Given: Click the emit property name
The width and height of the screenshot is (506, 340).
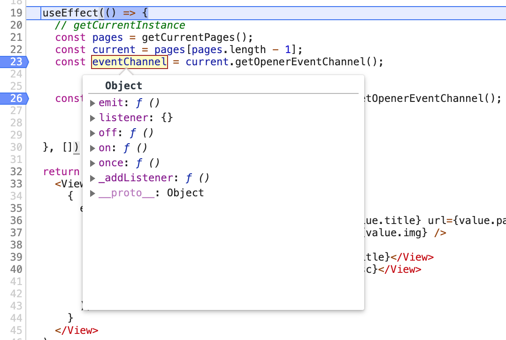Looking at the screenshot, I should pos(111,103).
